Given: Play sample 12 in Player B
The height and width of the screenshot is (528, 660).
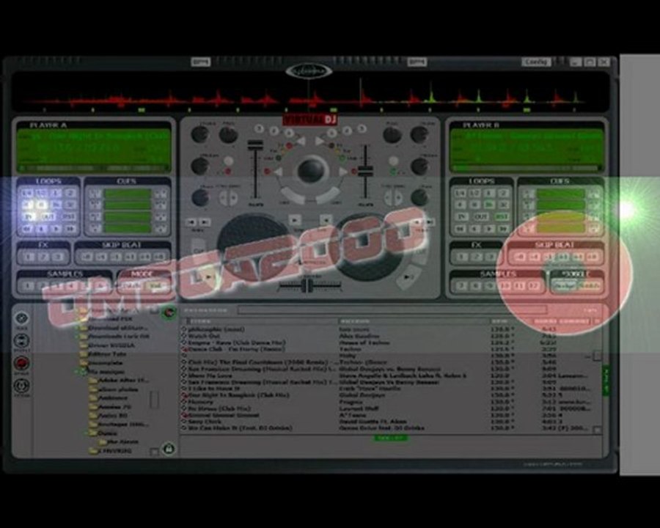Looking at the screenshot, I should pos(534,286).
